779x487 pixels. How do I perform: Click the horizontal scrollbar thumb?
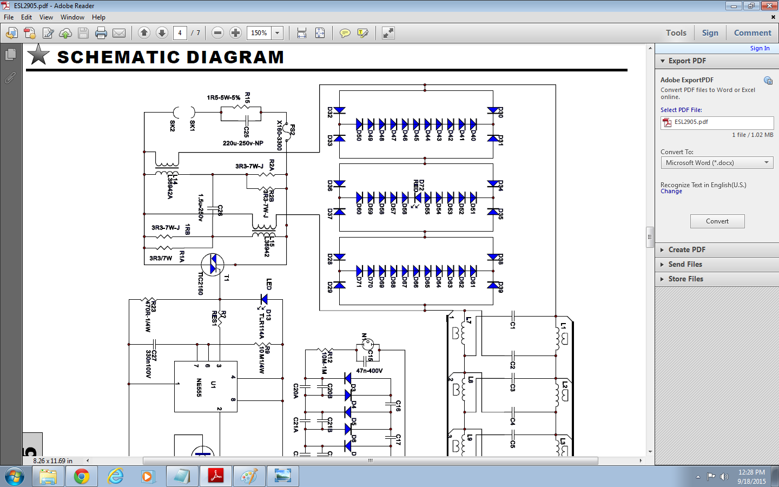coord(370,461)
